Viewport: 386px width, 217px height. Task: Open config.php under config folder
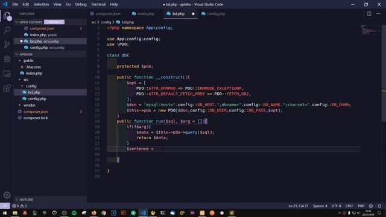click(50, 99)
